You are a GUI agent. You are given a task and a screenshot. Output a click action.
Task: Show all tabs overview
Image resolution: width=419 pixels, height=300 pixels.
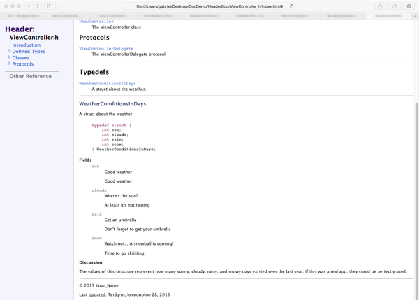[395, 6]
